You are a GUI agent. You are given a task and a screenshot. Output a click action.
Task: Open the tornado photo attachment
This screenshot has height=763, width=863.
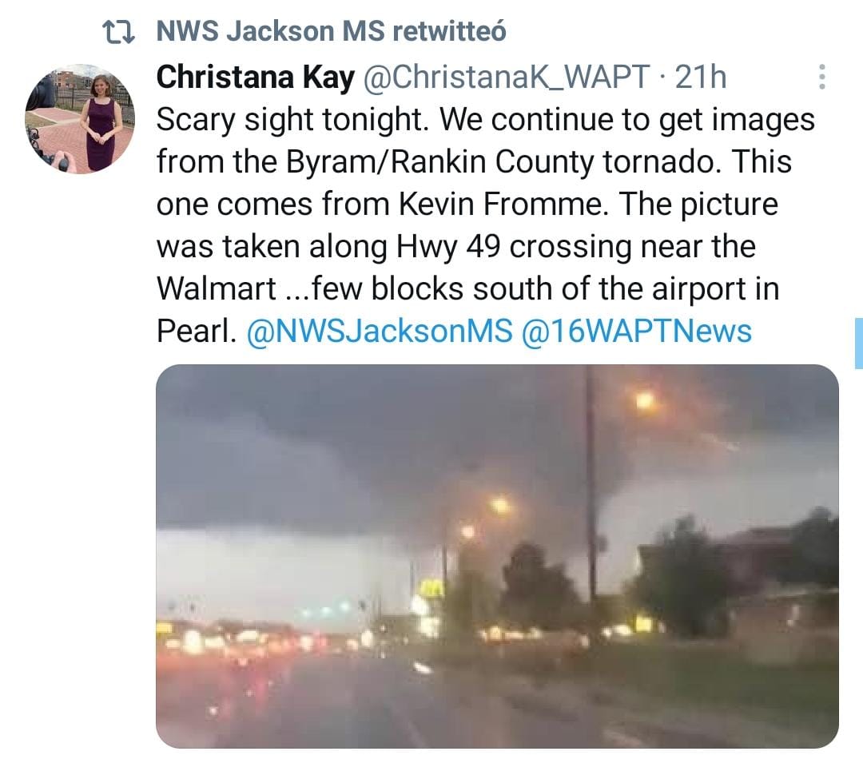click(x=497, y=556)
